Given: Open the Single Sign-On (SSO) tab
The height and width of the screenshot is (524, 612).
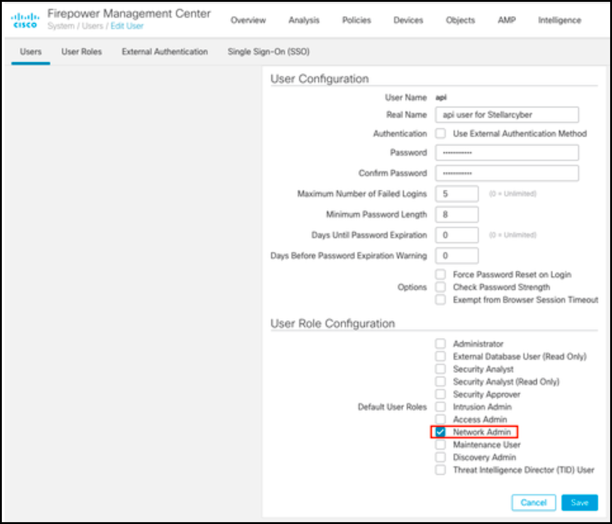Looking at the screenshot, I should click(x=268, y=52).
